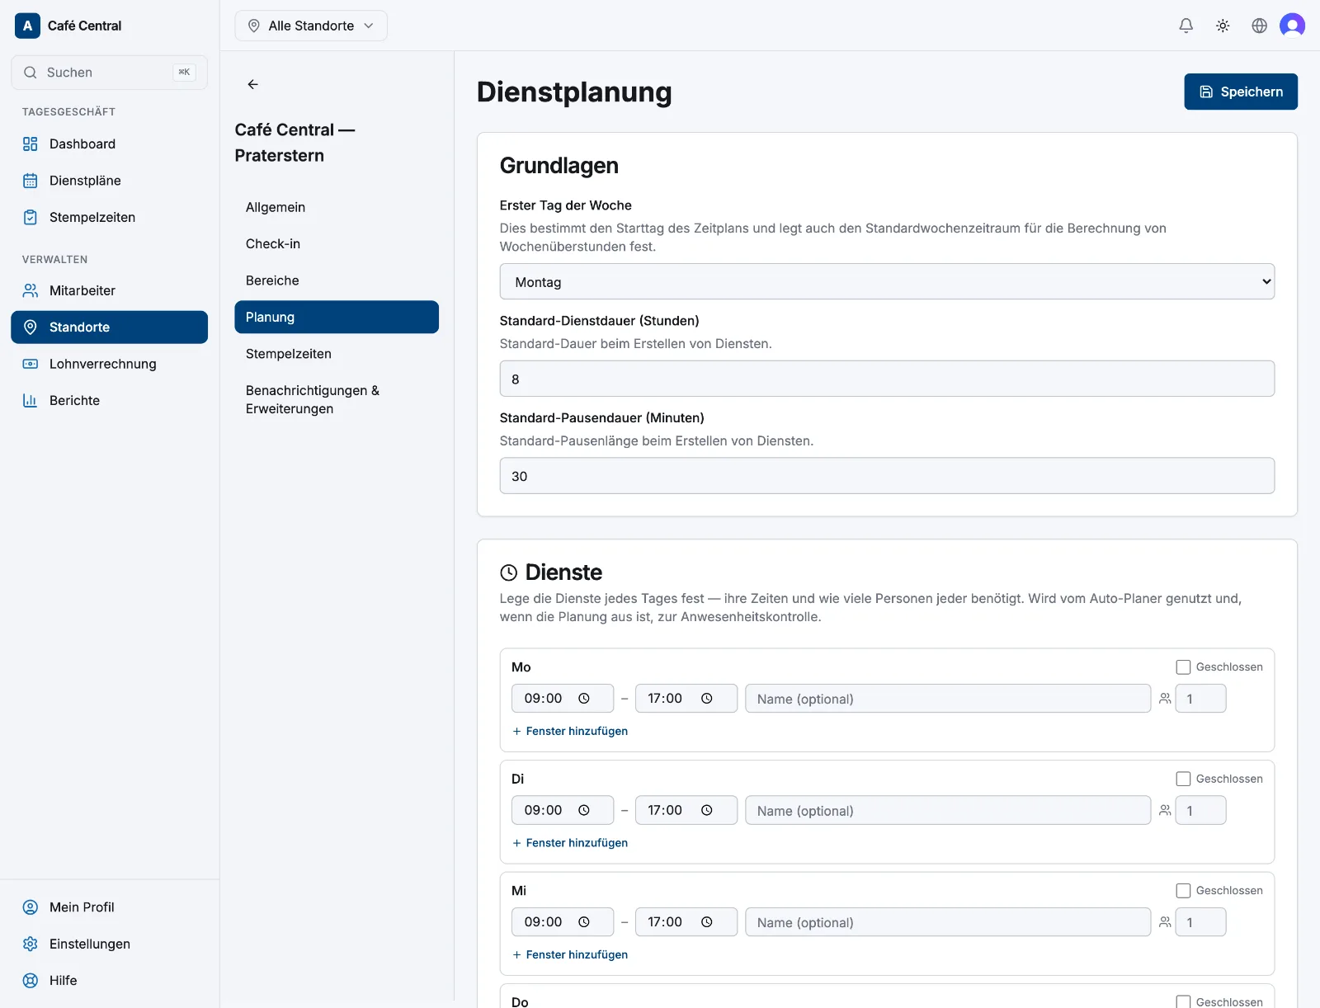The height and width of the screenshot is (1008, 1320).
Task: Click the Standard-Dienstdauer input field
Action: coord(887,379)
